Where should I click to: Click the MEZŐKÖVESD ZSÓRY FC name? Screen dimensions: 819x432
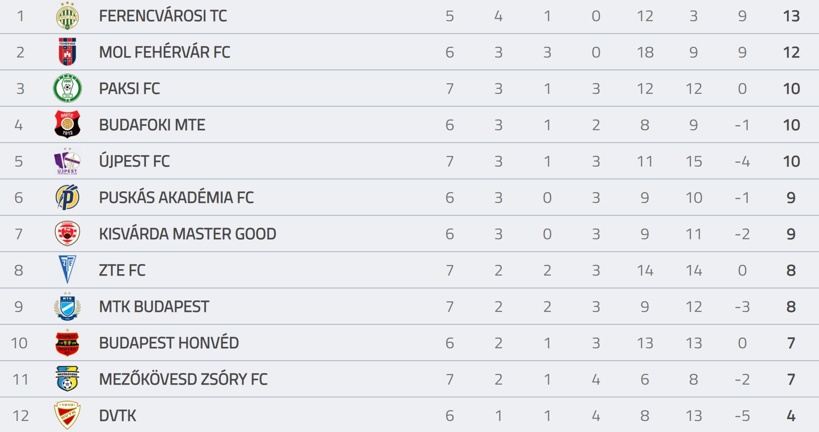point(183,379)
